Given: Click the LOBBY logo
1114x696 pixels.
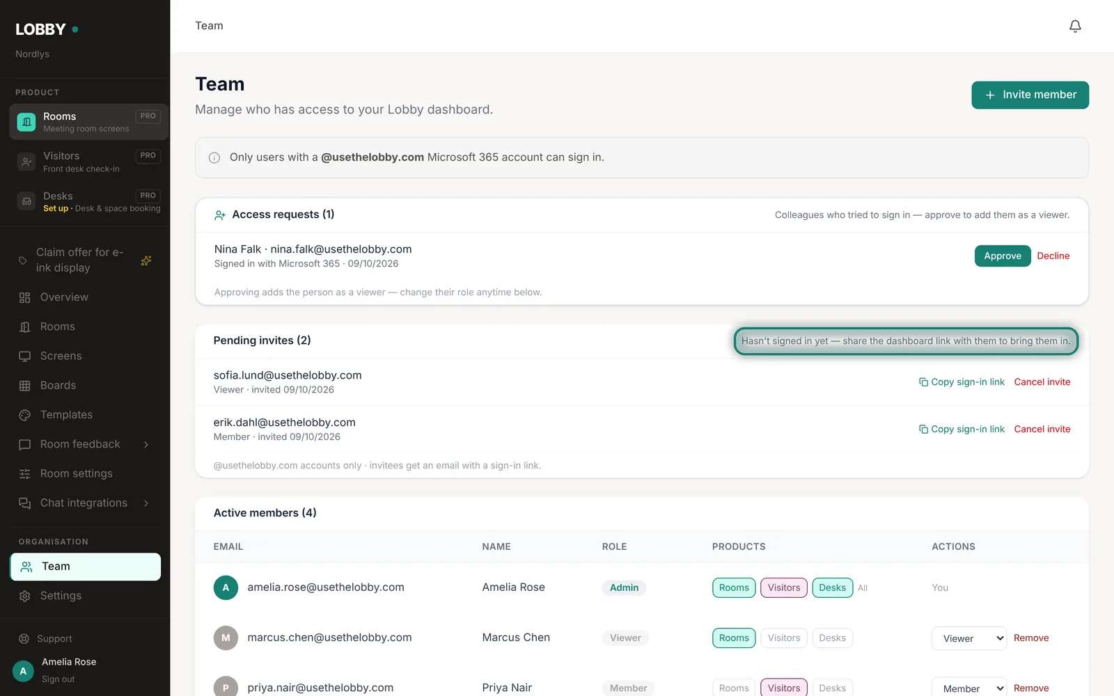Looking at the screenshot, I should [x=47, y=29].
